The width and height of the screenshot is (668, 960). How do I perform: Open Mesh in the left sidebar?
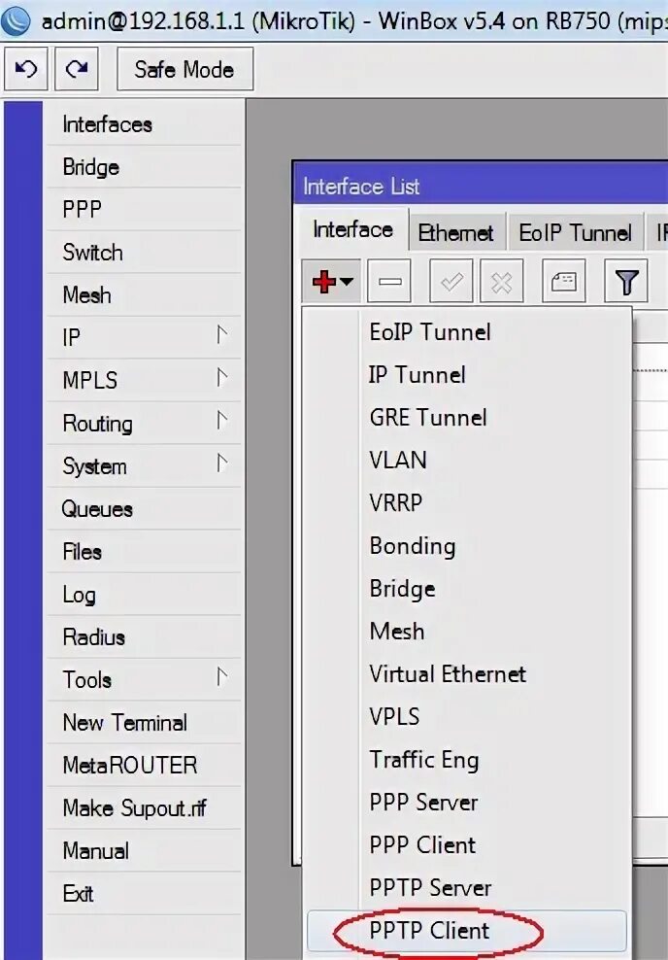pos(144,295)
